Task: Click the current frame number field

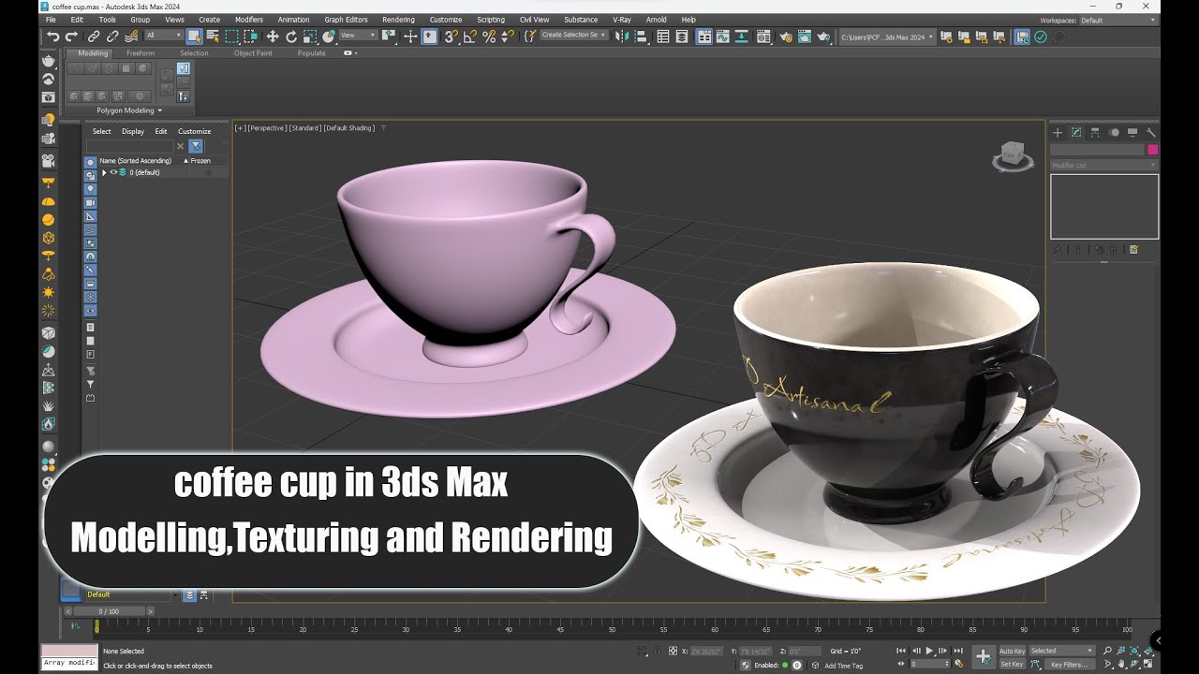Action: 930,664
